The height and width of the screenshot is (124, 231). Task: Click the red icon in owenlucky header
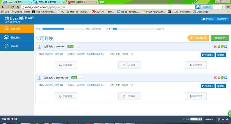tap(216, 78)
